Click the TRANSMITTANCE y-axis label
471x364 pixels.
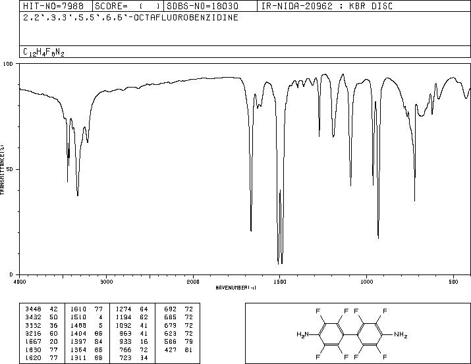(2, 170)
